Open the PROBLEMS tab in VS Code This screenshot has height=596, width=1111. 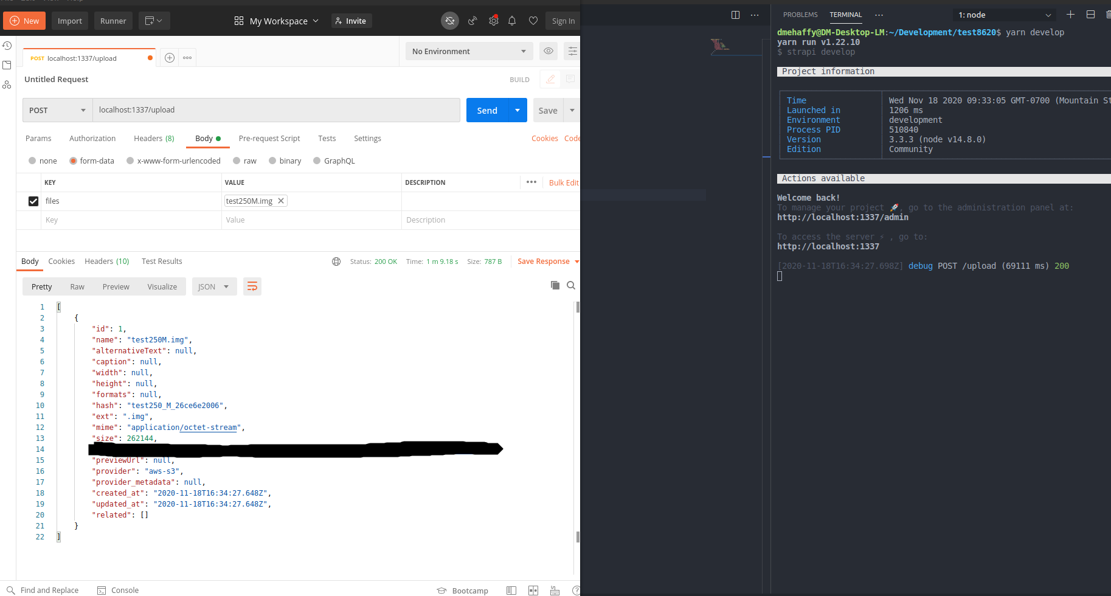click(x=800, y=15)
